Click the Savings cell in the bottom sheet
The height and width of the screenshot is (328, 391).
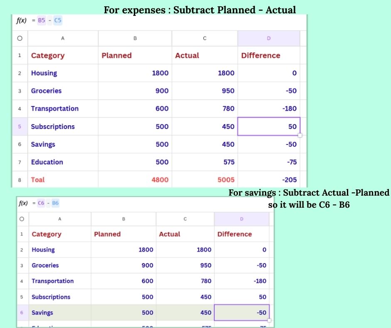(60, 313)
